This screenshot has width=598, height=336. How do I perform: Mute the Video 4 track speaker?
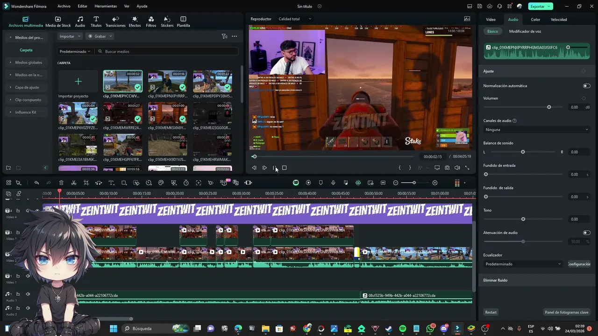tap(28, 210)
